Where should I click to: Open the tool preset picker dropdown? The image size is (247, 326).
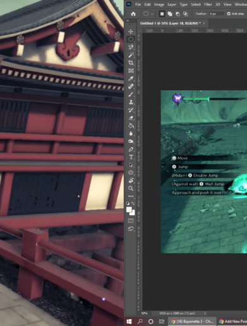coord(148,14)
